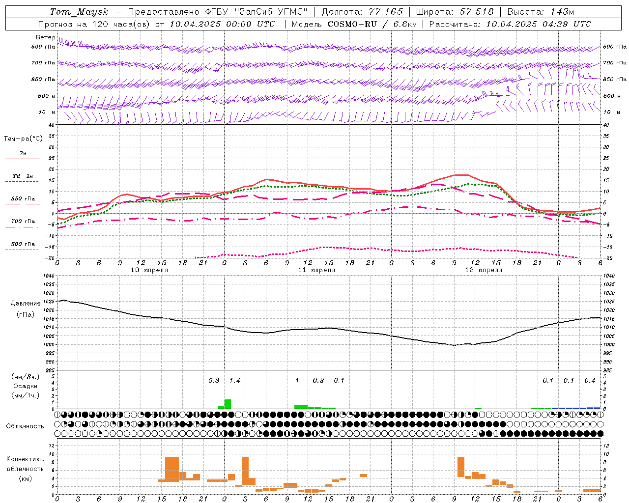Image resolution: width=629 pixels, height=503 pixels.
Task: Select the date label 12 апреля
Action: tap(484, 270)
